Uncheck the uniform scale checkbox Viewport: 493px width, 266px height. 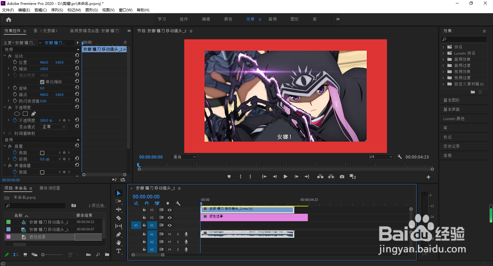pos(42,82)
